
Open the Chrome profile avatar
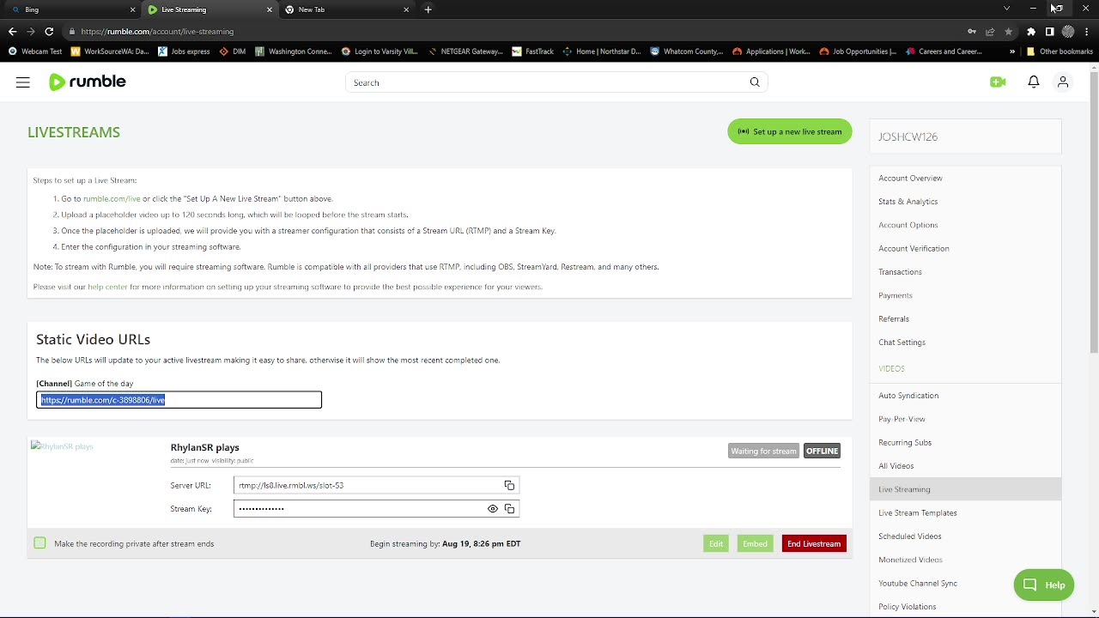1068,32
